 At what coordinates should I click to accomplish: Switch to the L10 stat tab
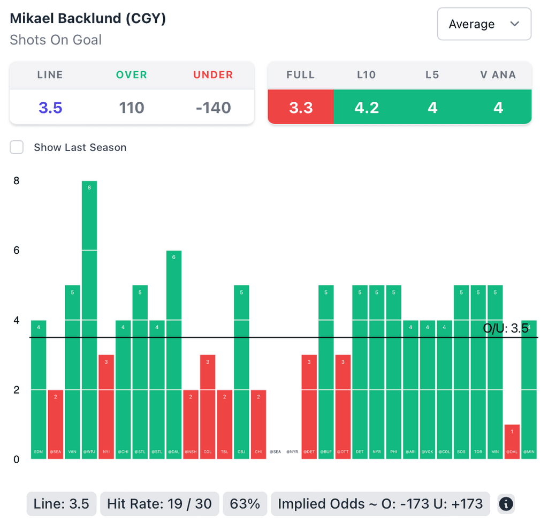point(367,108)
